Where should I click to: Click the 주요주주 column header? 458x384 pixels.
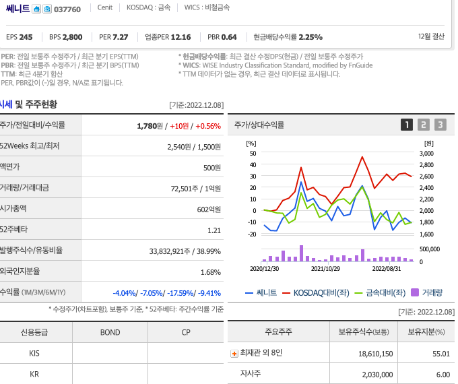278,331
